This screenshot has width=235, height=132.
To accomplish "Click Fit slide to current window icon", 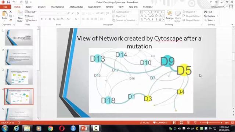I will [x=232, y=123].
